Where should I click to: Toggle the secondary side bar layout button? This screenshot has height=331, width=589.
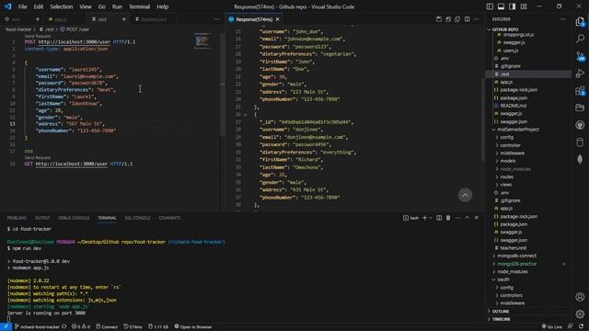pos(513,6)
